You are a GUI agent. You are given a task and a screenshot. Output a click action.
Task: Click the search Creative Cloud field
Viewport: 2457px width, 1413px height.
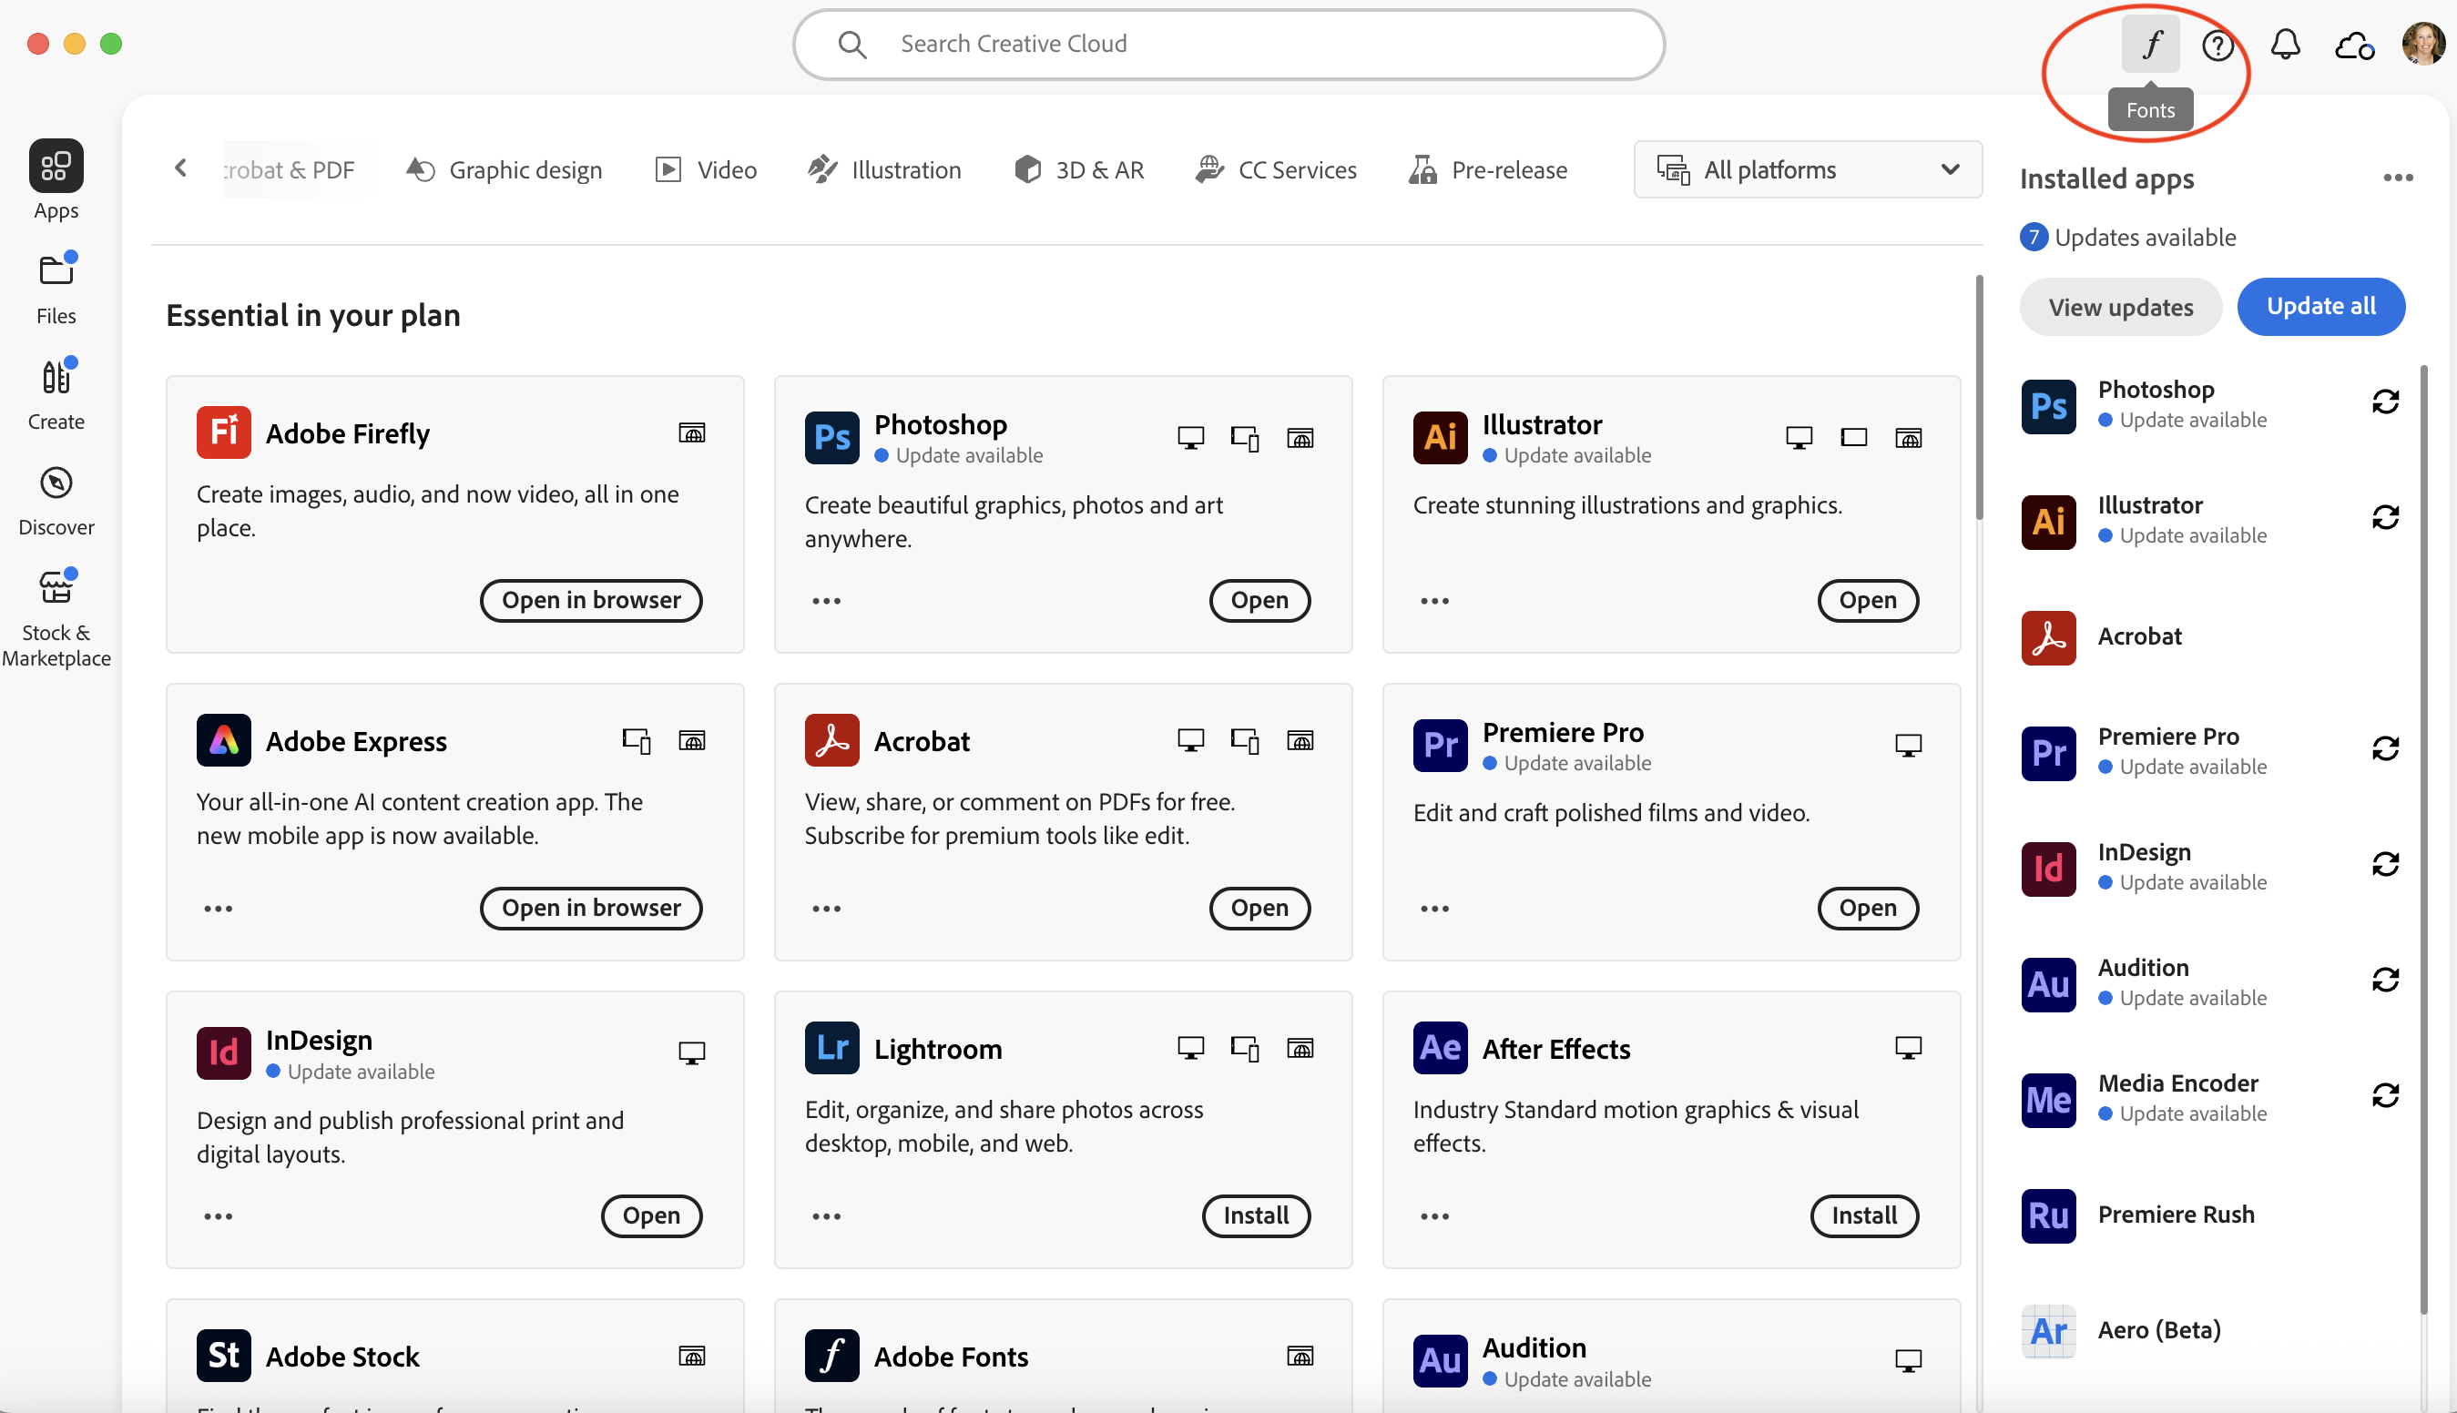(x=1228, y=44)
